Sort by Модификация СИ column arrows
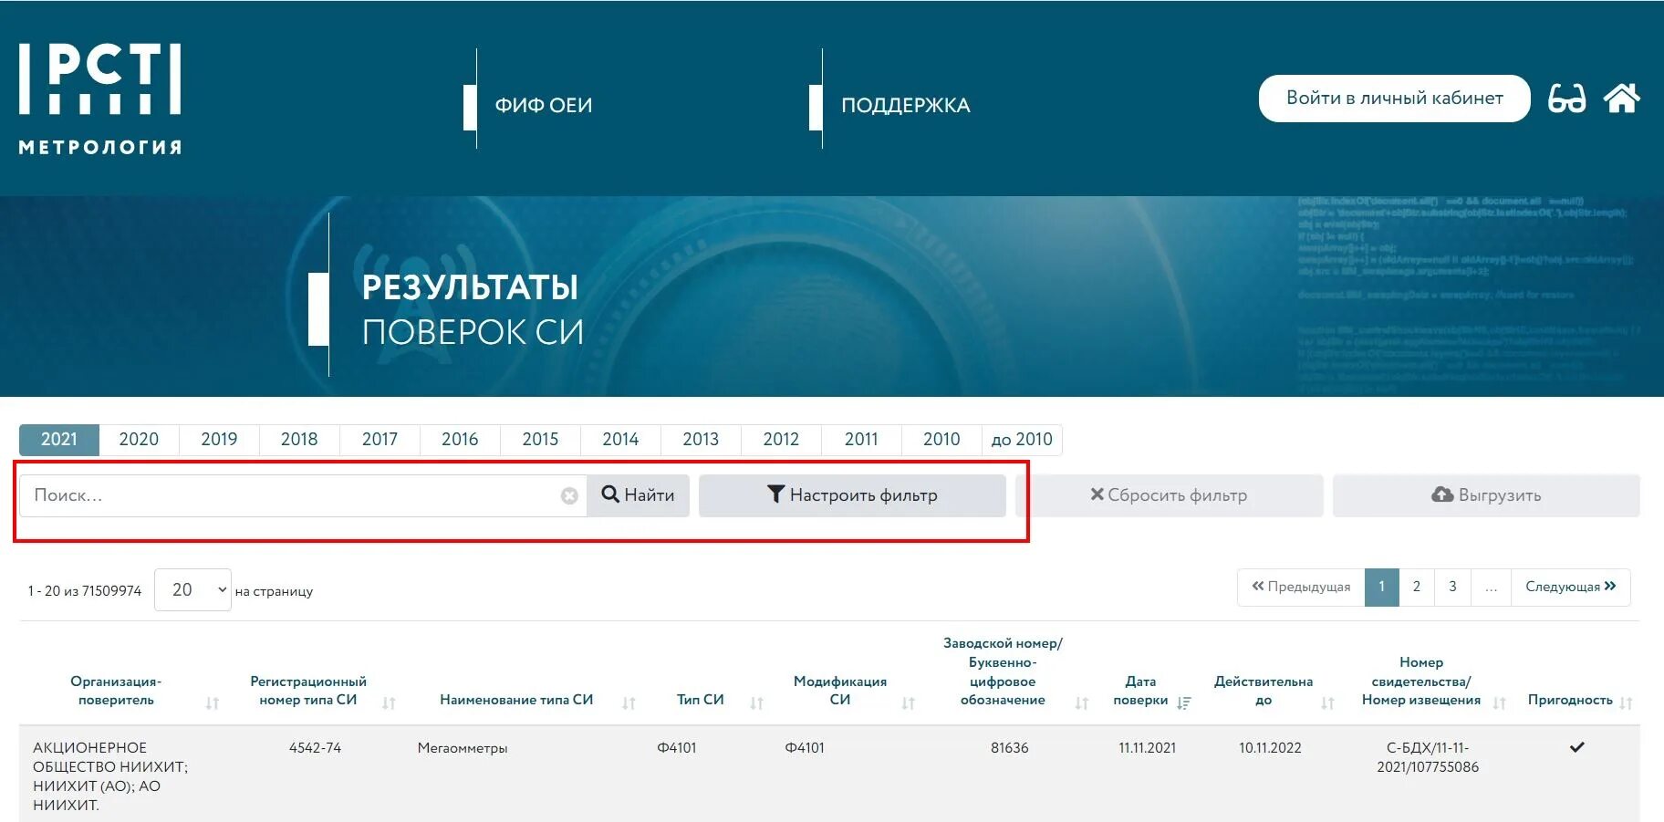This screenshot has height=822, width=1664. [908, 702]
